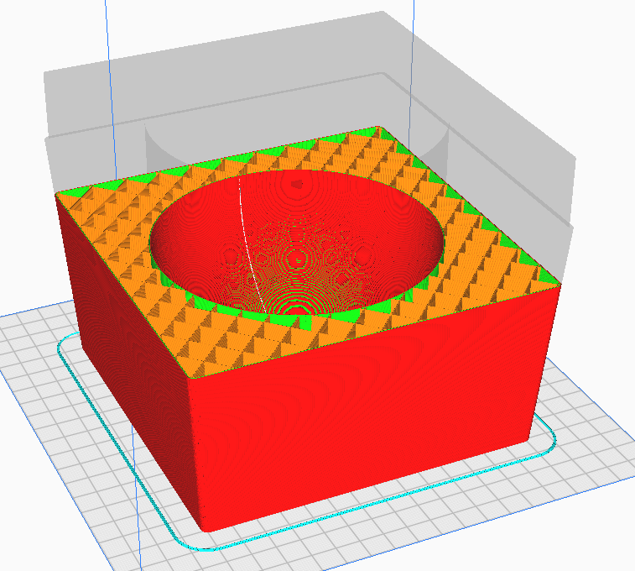The image size is (635, 571).
Task: Click the gray ghost model's top surface
Action: click(x=252, y=50)
